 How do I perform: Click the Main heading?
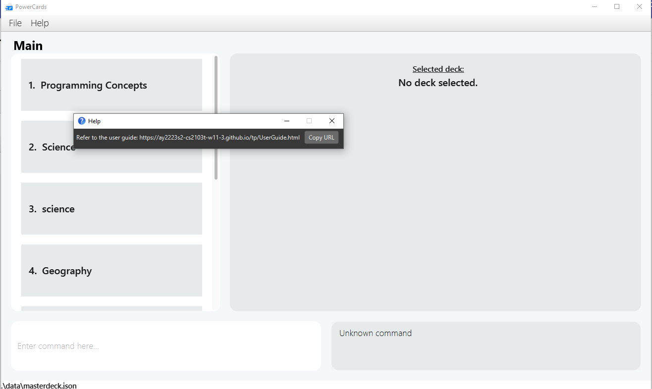28,46
